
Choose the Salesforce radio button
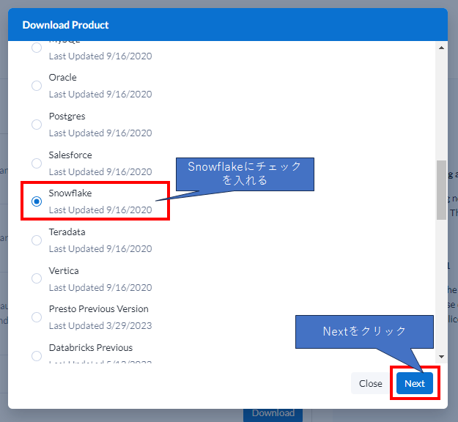coord(37,163)
